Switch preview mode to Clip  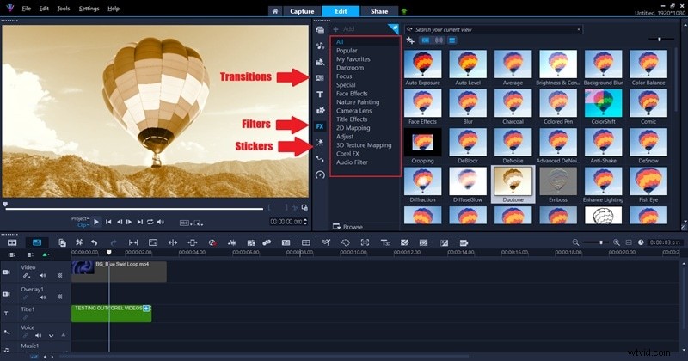pyautogui.click(x=82, y=225)
